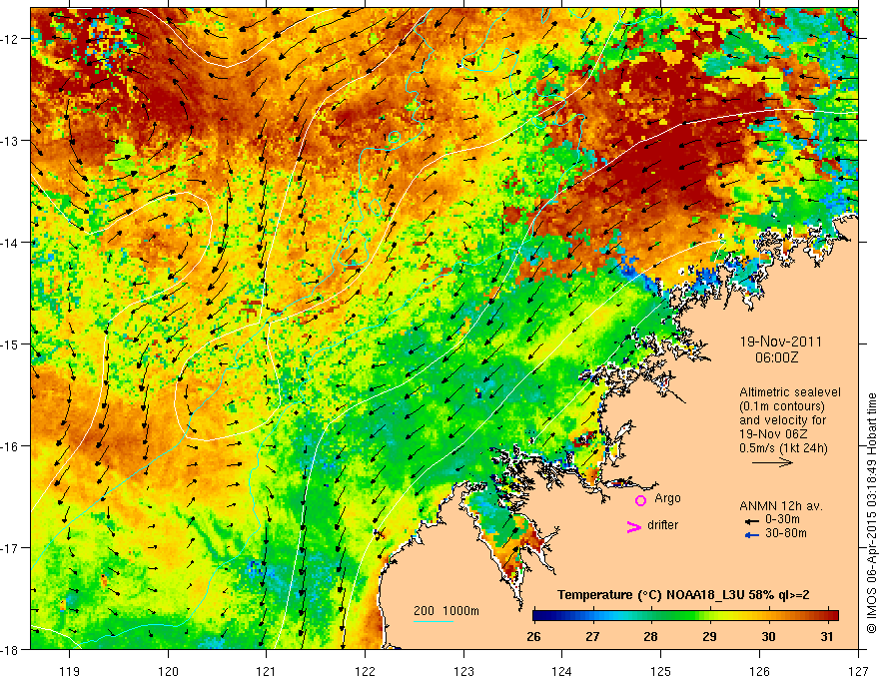This screenshot has width=879, height=679.
Task: Click the colorbar tick label 30
Action: pyautogui.click(x=768, y=636)
